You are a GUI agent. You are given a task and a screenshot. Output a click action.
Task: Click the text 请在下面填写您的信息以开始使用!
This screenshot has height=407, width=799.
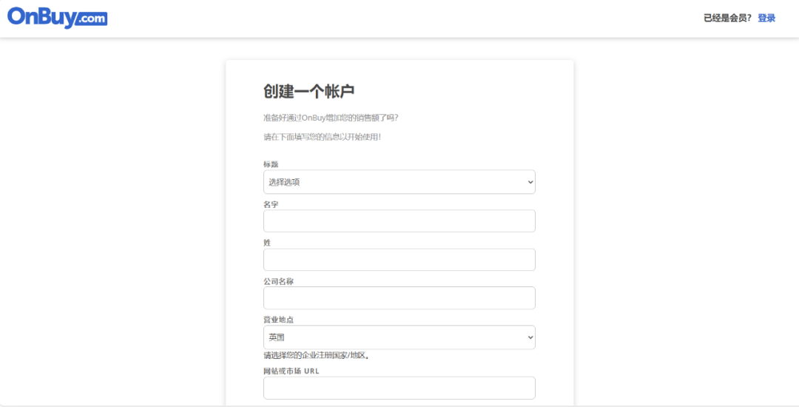[x=322, y=137]
